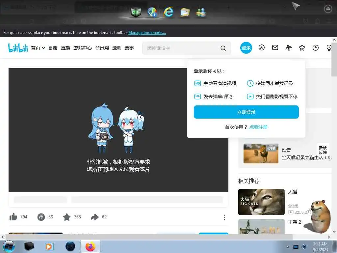337x253 pixels.
Task: Click the bilibili logo
Action: click(18, 47)
